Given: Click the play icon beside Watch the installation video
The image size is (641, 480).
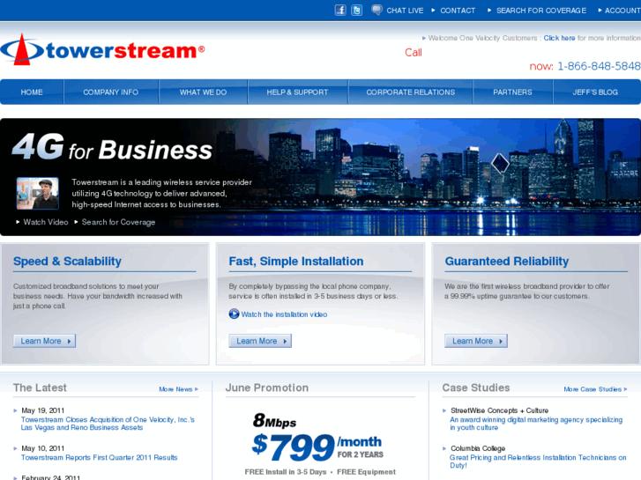Looking at the screenshot, I should pyautogui.click(x=234, y=314).
